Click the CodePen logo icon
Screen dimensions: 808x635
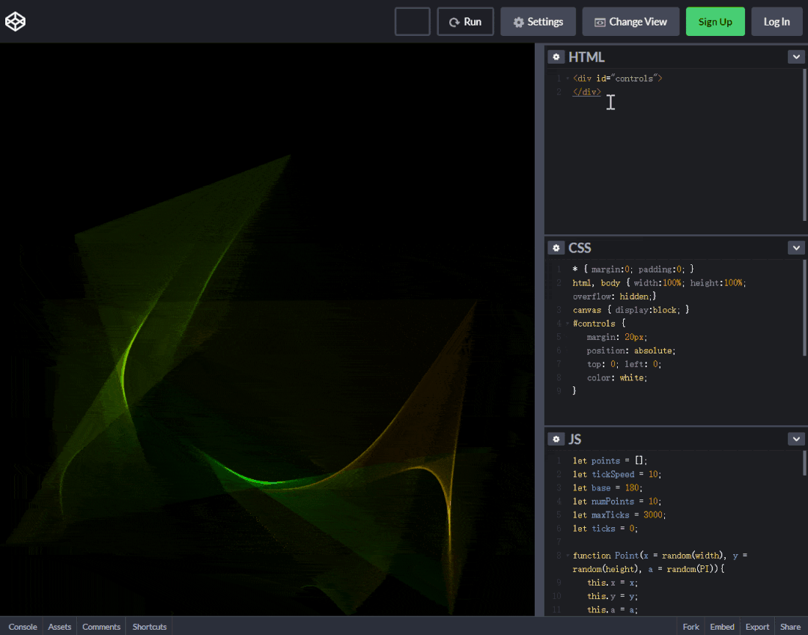pos(16,22)
